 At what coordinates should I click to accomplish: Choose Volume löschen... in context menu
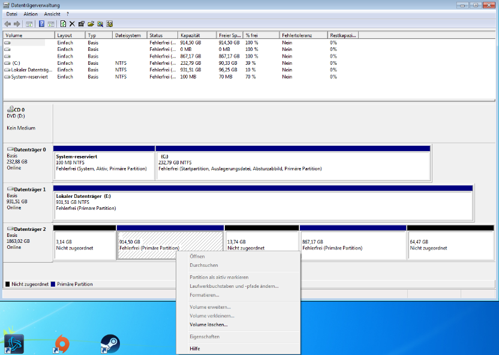point(238,325)
